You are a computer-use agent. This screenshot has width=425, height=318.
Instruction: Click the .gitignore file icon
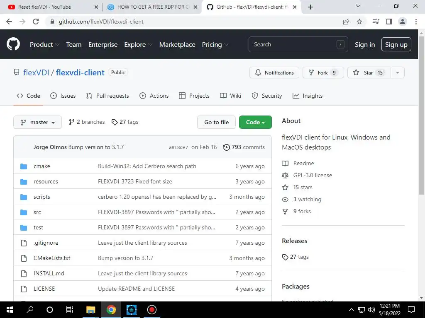[24, 243]
